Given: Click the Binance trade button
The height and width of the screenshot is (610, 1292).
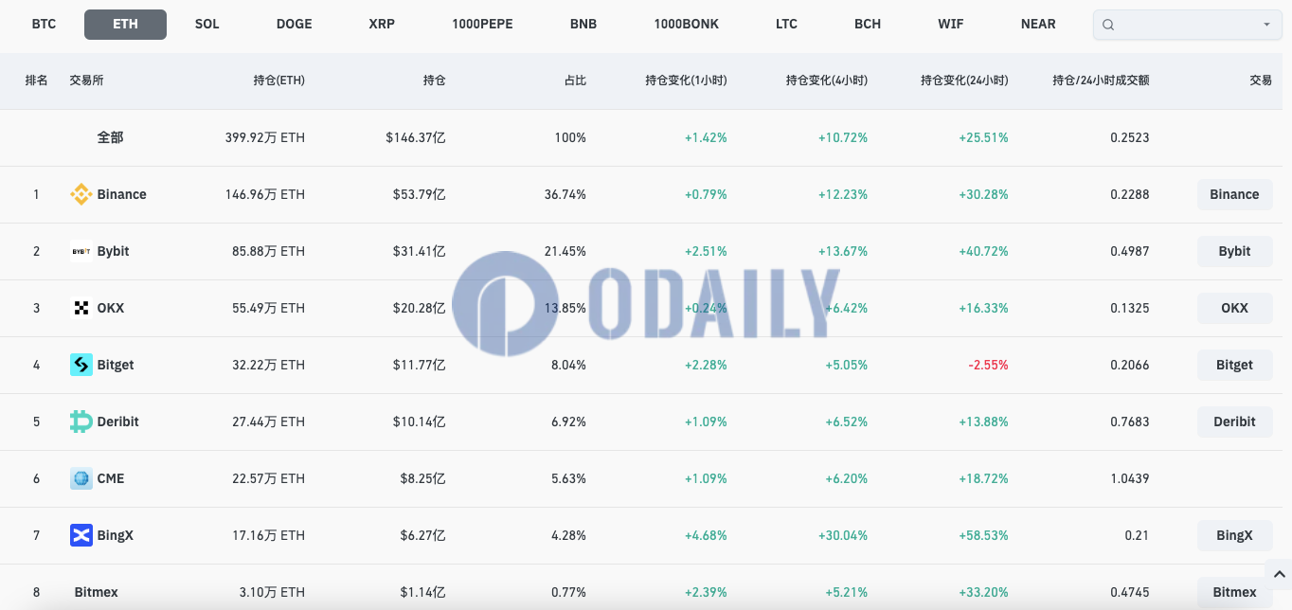Looking at the screenshot, I should (x=1234, y=194).
